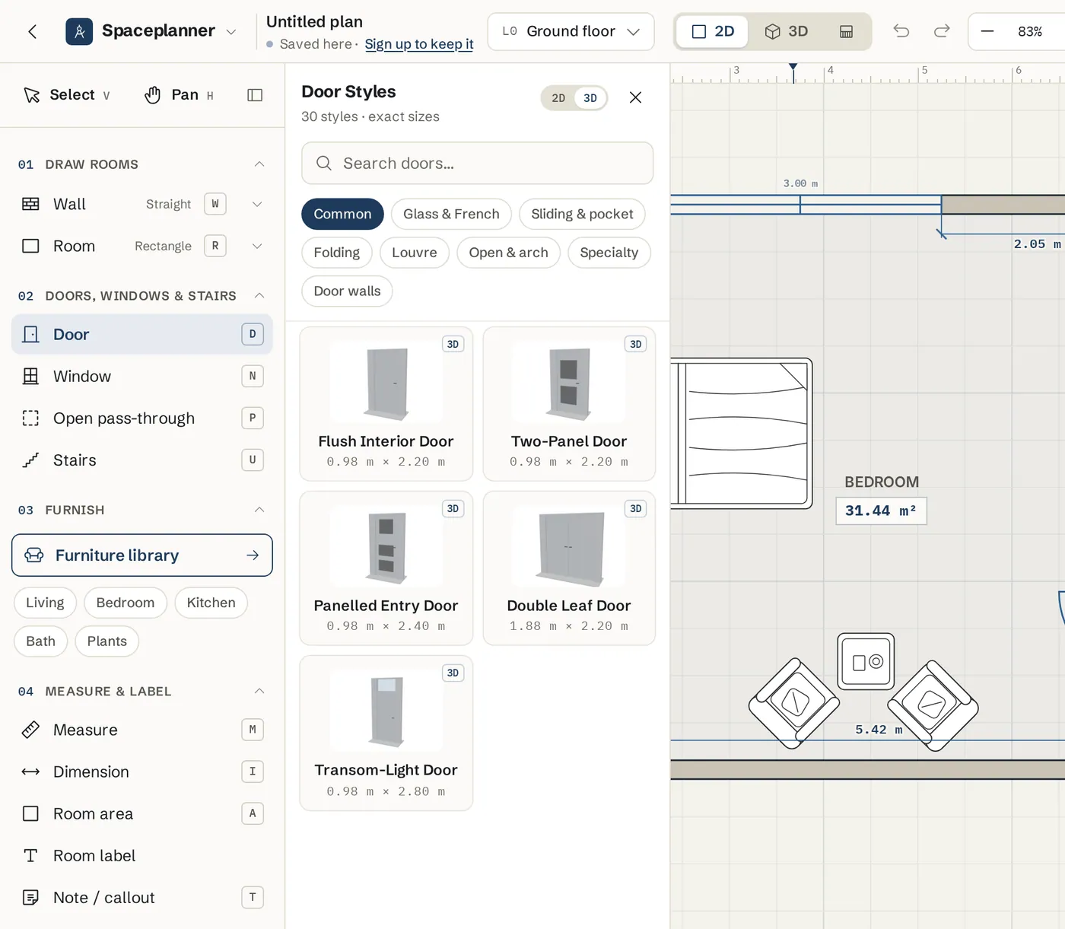Click the redo arrow icon

(x=942, y=31)
